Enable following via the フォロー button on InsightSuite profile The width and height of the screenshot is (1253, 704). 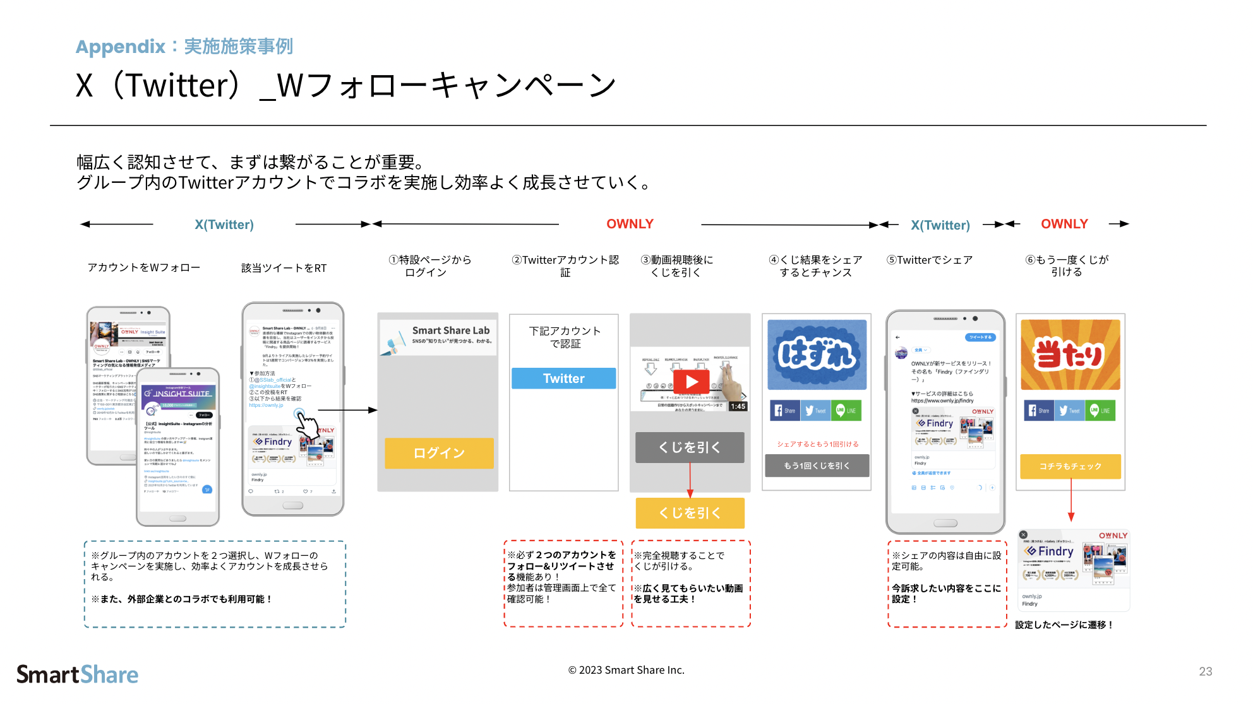[205, 415]
